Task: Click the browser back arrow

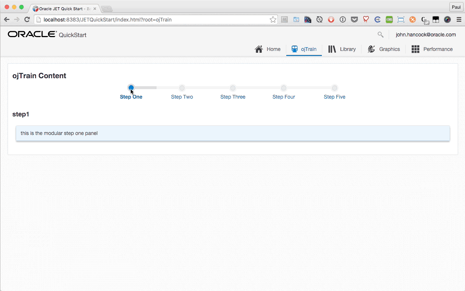Action: point(7,20)
